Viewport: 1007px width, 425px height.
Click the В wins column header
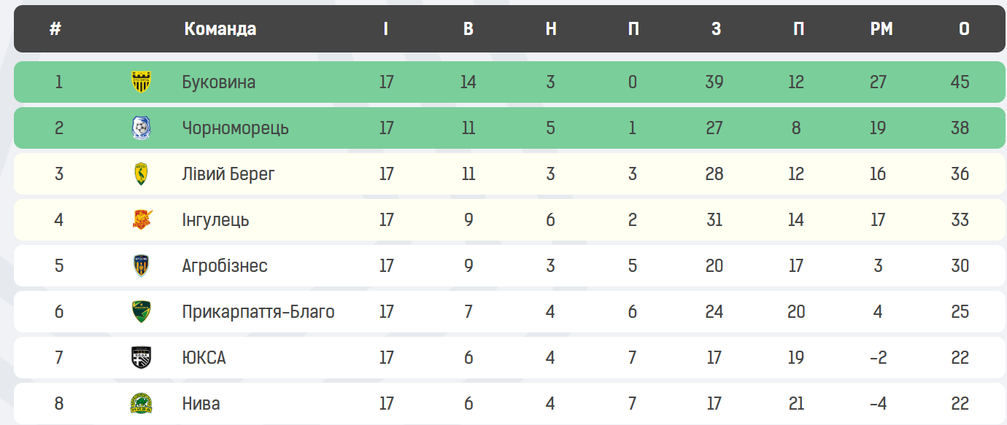(468, 29)
